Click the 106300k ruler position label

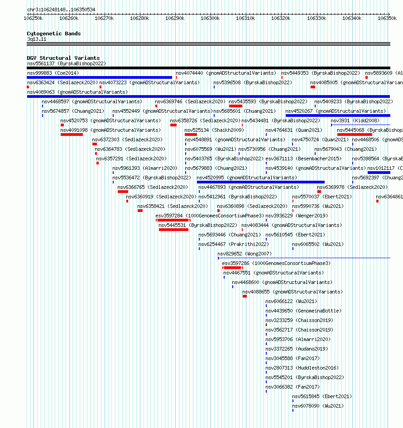coord(210,18)
